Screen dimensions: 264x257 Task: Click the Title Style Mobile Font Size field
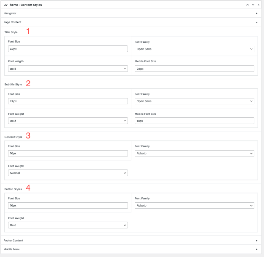pos(194,69)
